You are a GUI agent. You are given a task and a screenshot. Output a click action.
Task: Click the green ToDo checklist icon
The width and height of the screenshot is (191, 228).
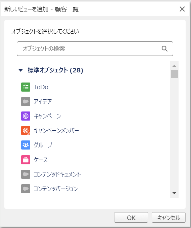pos(26,87)
